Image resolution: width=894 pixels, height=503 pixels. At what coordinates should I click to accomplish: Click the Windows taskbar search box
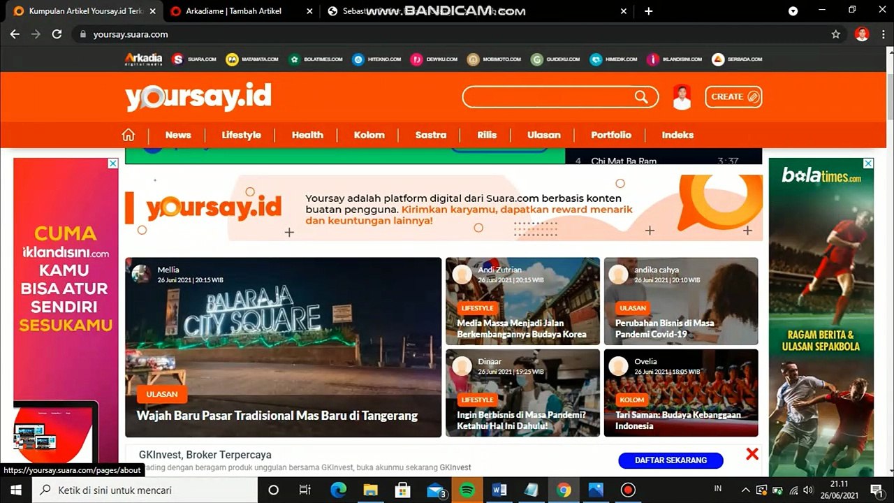point(145,490)
